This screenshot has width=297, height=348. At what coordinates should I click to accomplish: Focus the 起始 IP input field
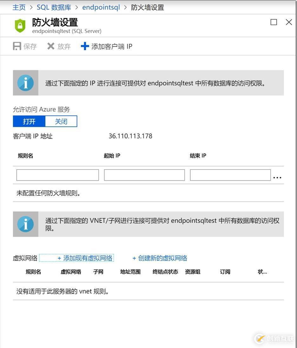(x=144, y=175)
